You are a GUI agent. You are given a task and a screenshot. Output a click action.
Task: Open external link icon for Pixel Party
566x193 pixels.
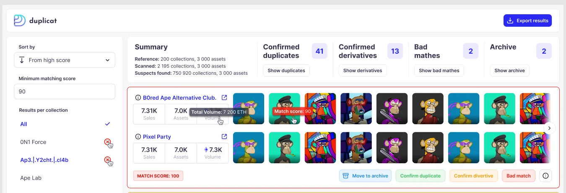pyautogui.click(x=224, y=136)
